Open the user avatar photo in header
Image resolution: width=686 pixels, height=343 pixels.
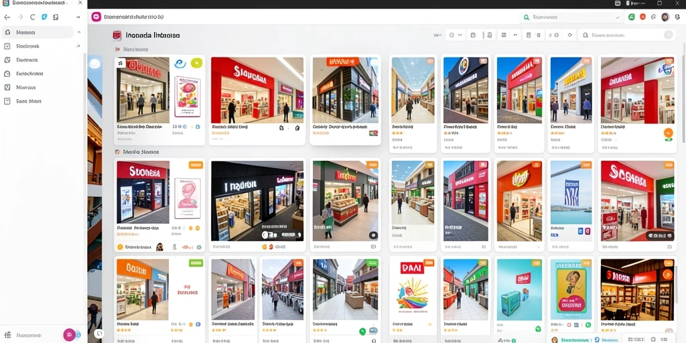coord(665,17)
